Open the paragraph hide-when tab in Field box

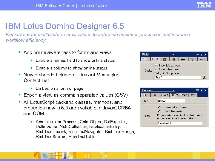point(193,59)
